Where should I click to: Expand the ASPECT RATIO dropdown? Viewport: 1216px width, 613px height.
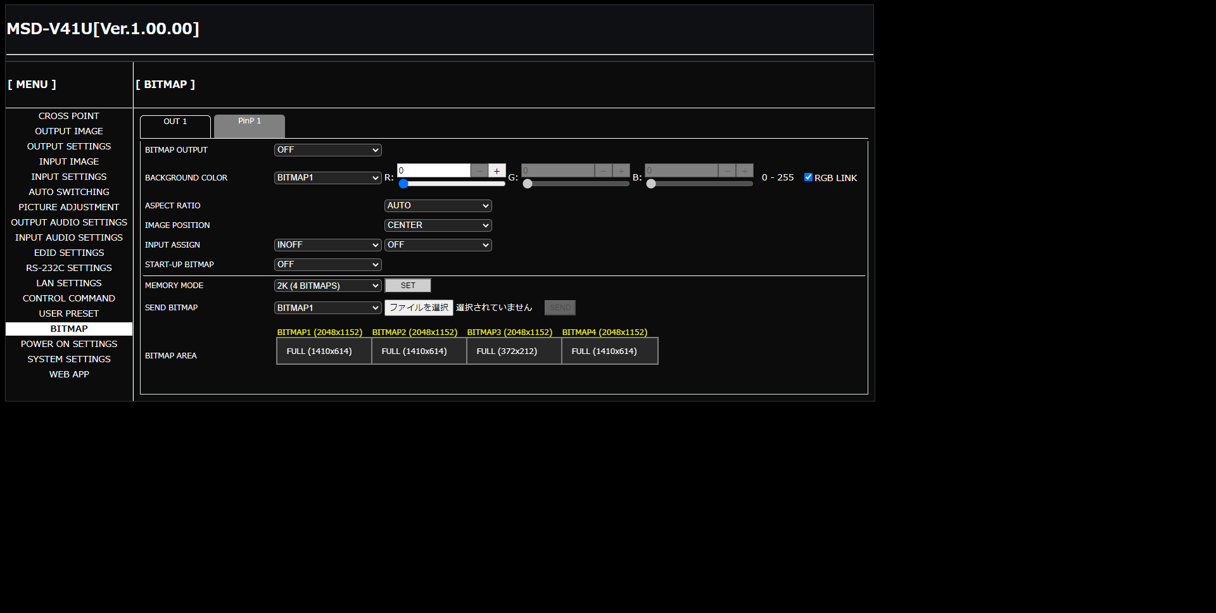(x=438, y=206)
